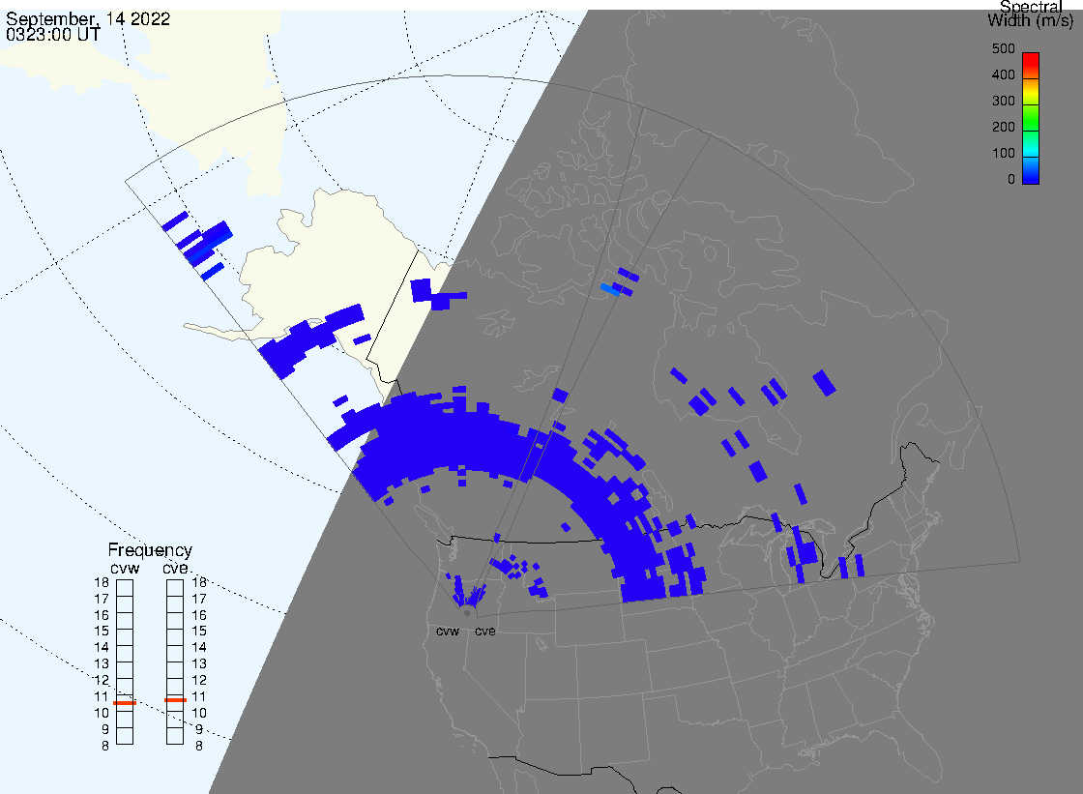Click the red cve frequency marker
The image size is (1083, 794).
coord(175,700)
